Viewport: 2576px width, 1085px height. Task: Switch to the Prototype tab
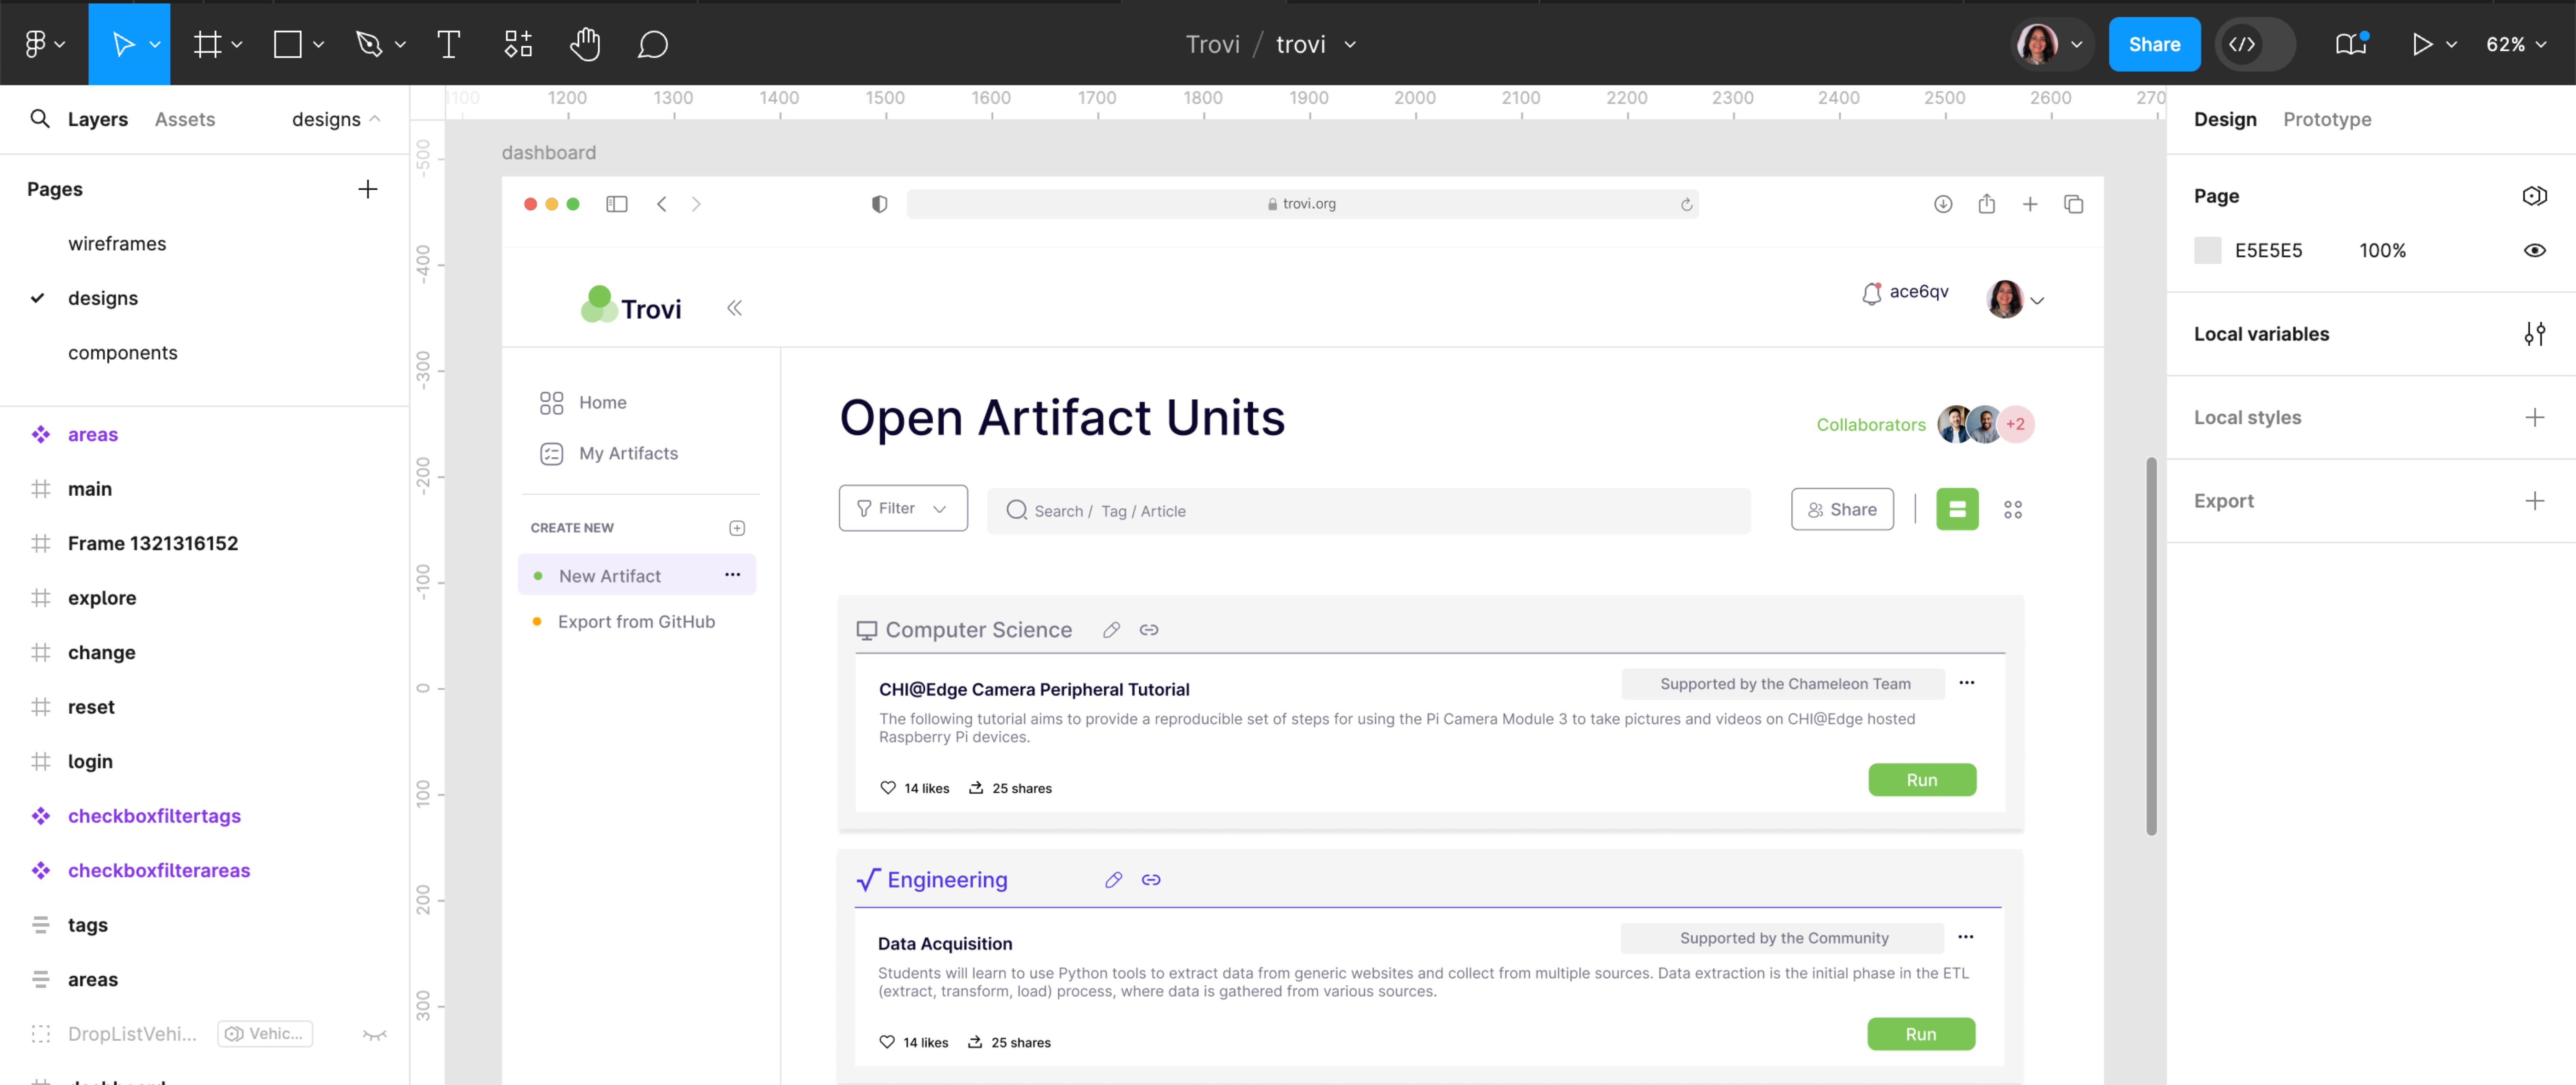click(2327, 119)
